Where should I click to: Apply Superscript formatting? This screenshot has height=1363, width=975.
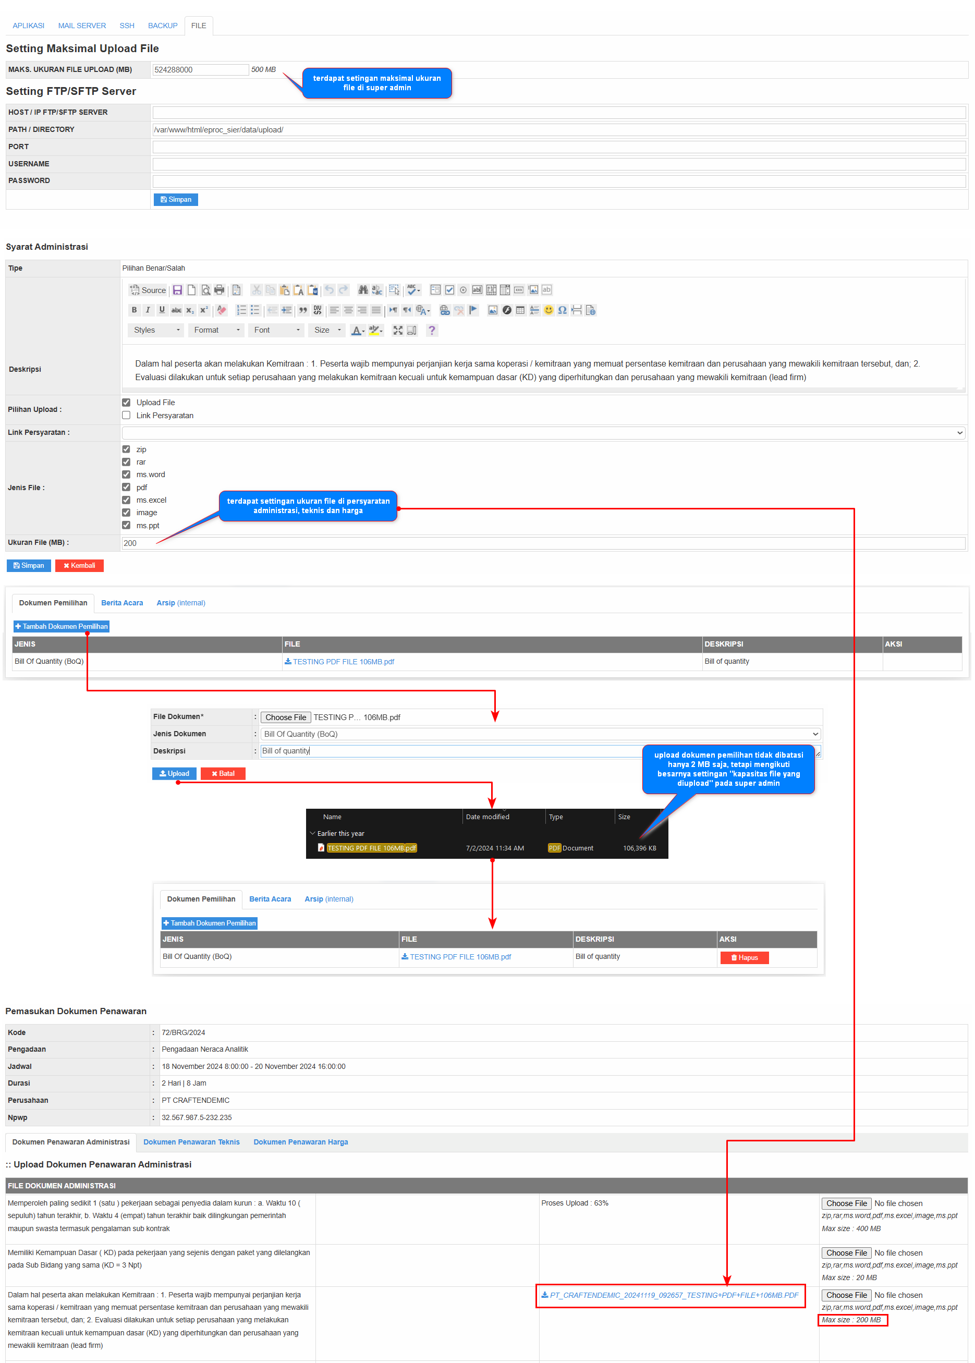click(204, 310)
